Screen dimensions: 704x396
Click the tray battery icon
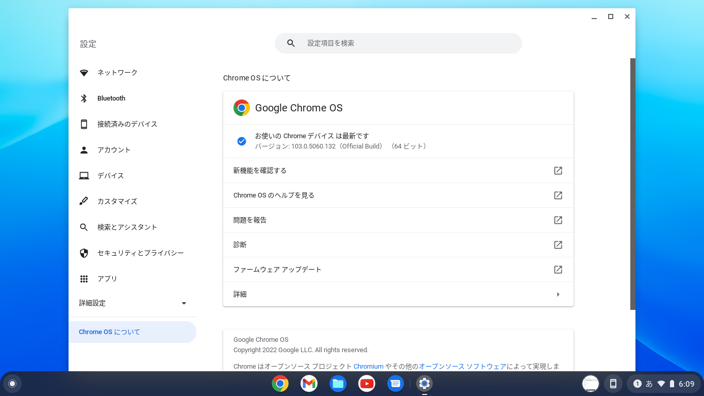672,384
